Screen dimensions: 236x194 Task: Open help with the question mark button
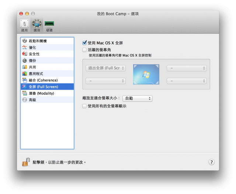[211, 162]
